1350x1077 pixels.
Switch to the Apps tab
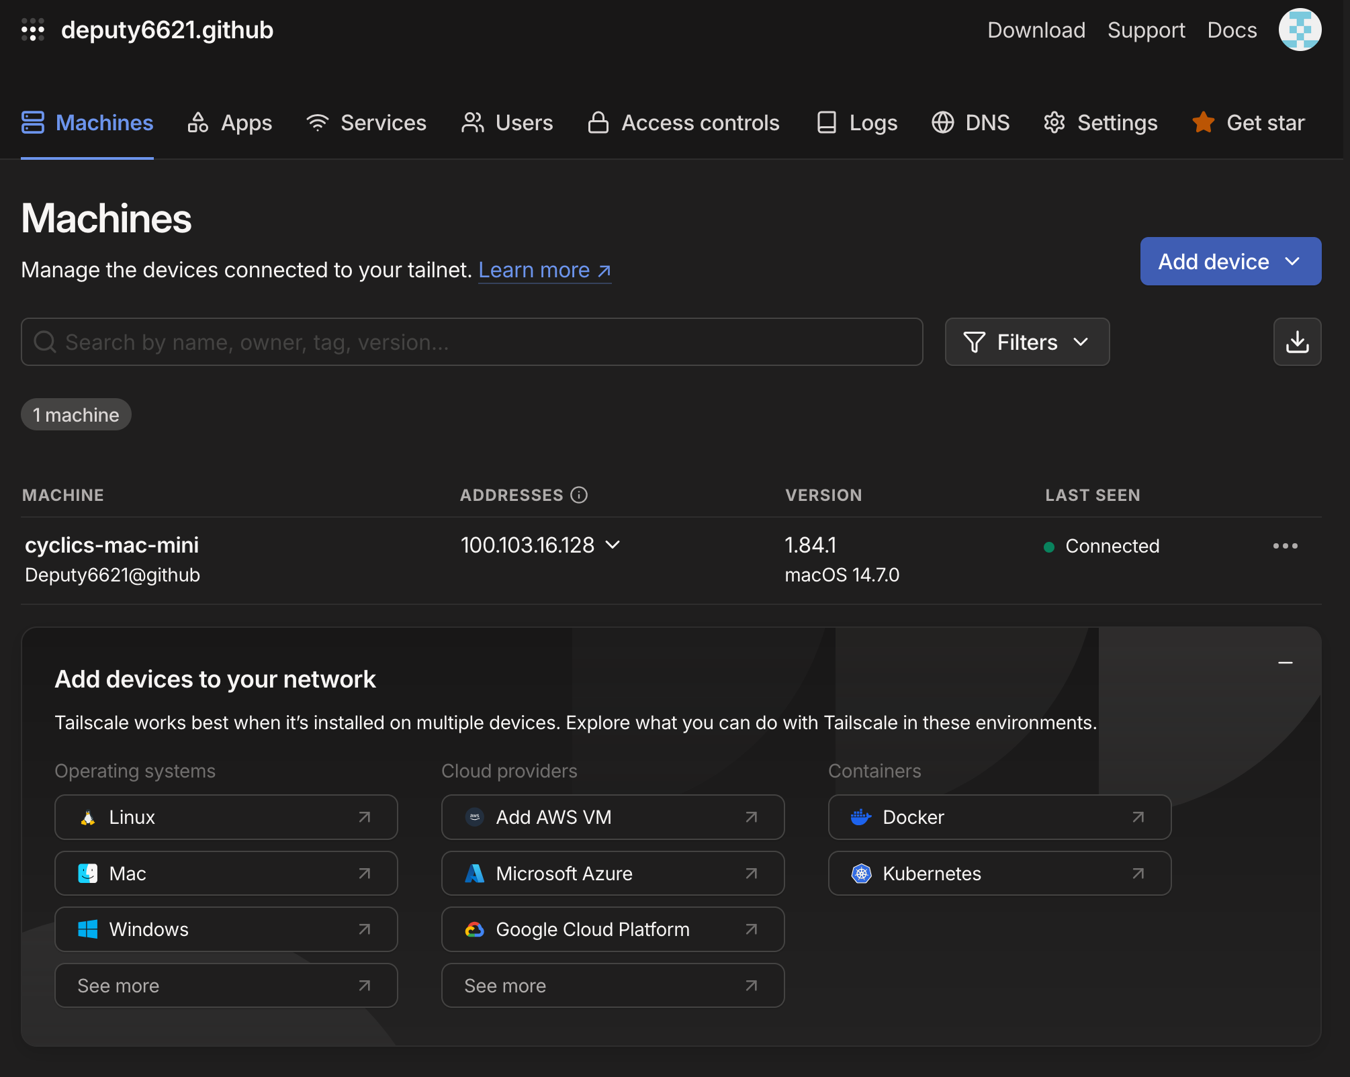229,122
